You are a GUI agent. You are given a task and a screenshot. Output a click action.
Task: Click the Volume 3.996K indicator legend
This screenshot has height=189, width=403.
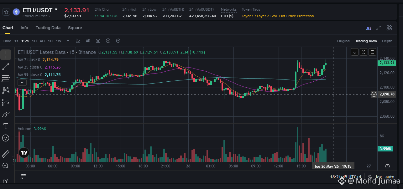[32, 129]
